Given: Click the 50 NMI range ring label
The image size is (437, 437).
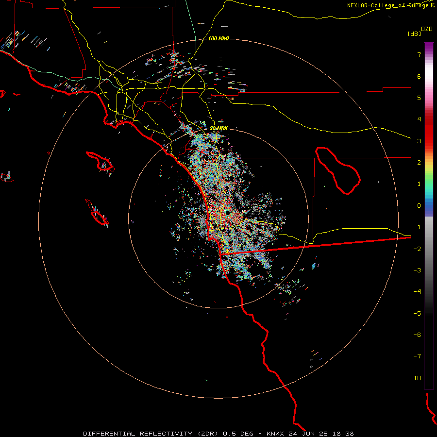Looking at the screenshot, I should pyautogui.click(x=218, y=128).
